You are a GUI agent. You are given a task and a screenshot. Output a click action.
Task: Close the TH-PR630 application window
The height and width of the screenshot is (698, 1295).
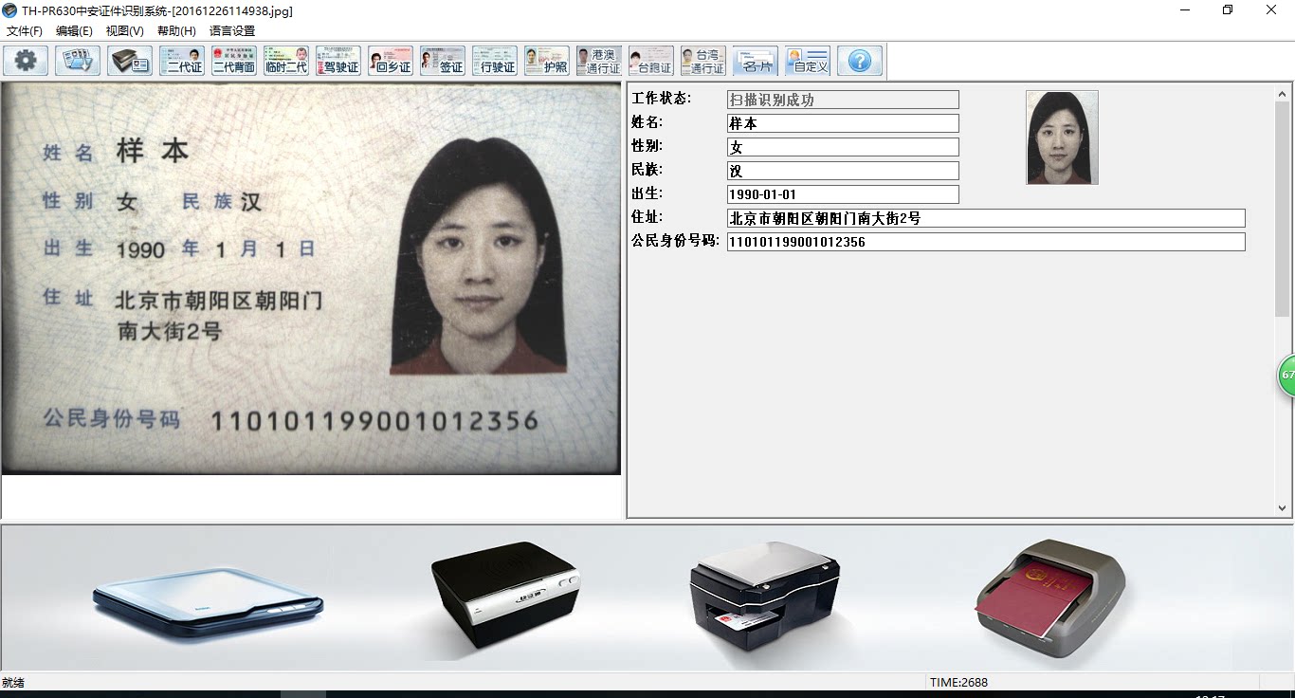coord(1271,10)
